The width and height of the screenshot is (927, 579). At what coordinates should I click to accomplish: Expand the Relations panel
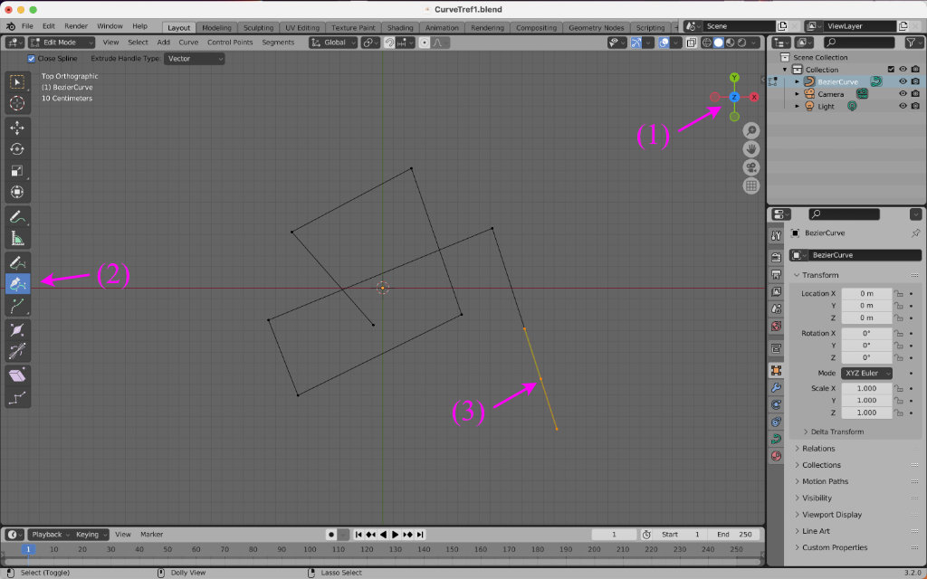point(818,449)
